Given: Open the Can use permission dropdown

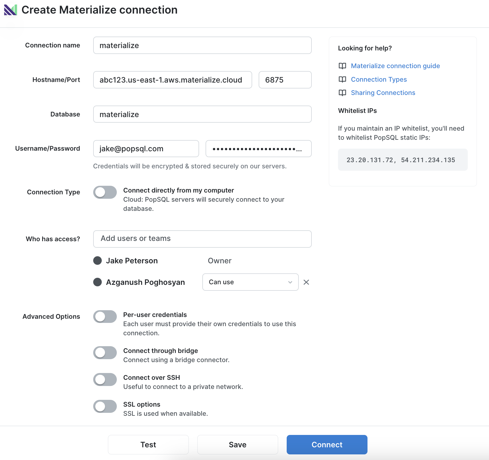Looking at the screenshot, I should pos(250,282).
